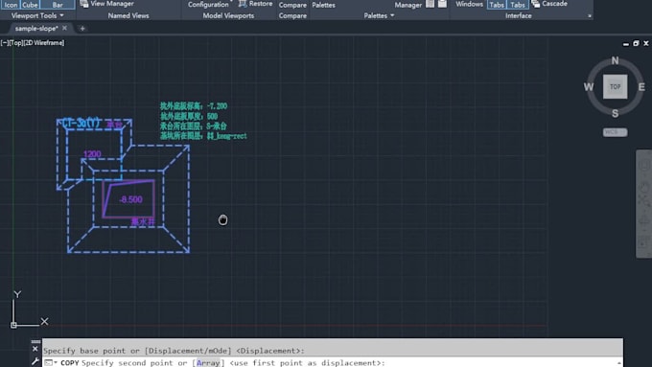Cascade the open windows
Image resolution: width=652 pixels, height=367 pixels.
549,4
